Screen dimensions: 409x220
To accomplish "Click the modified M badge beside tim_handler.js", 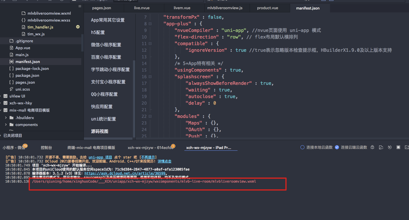I will (x=78, y=27).
